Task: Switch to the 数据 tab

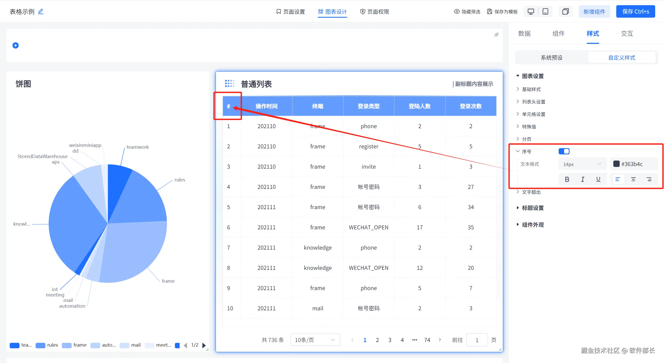Action: 524,33
